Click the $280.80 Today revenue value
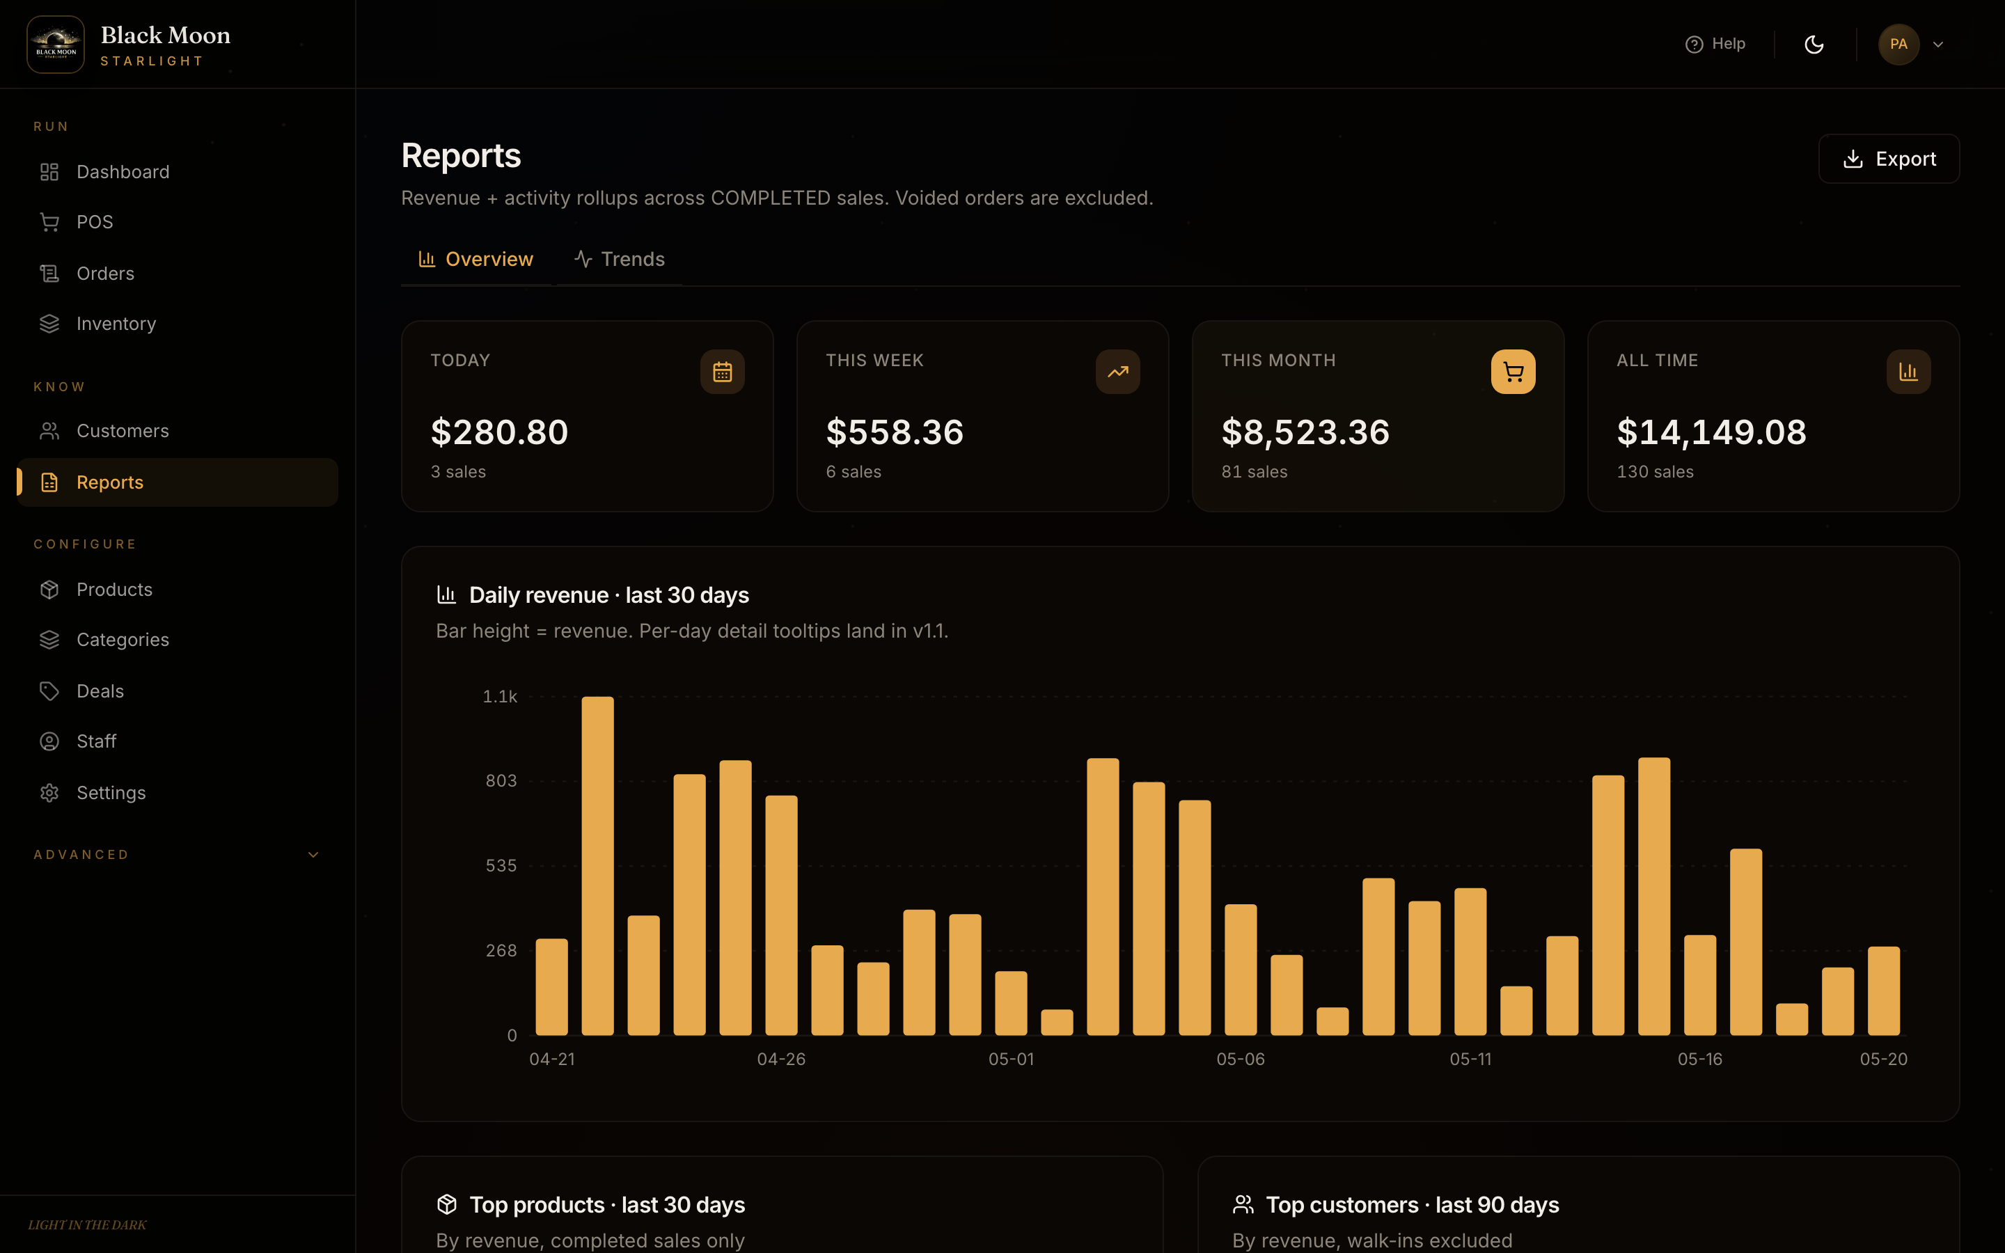2005x1253 pixels. tap(500, 432)
